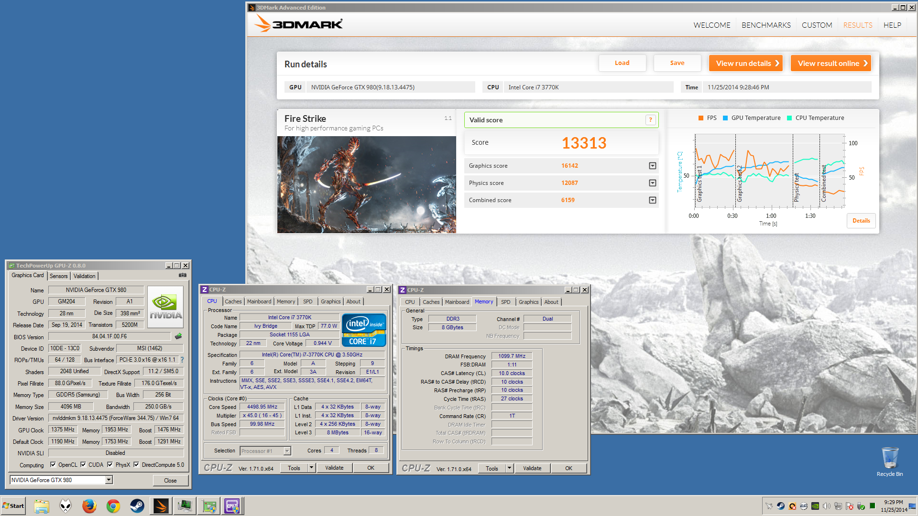This screenshot has width=918, height=516.
Task: Open the Processor Selection dropdown in CPU-Z
Action: click(287, 451)
